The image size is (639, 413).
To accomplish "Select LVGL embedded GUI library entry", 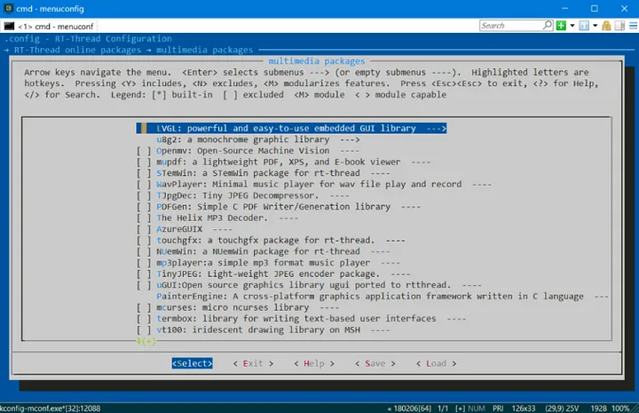I will [291, 129].
